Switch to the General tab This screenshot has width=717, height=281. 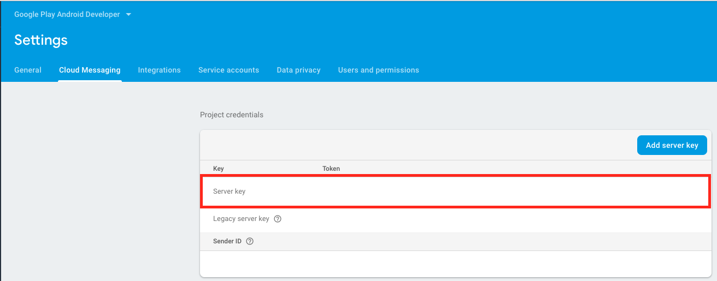tap(28, 70)
